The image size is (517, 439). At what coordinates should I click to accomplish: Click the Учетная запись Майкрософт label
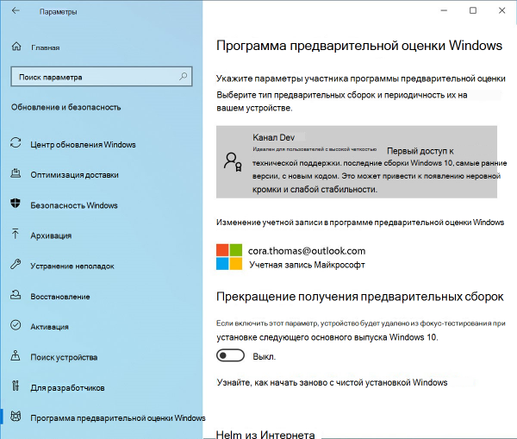307,265
